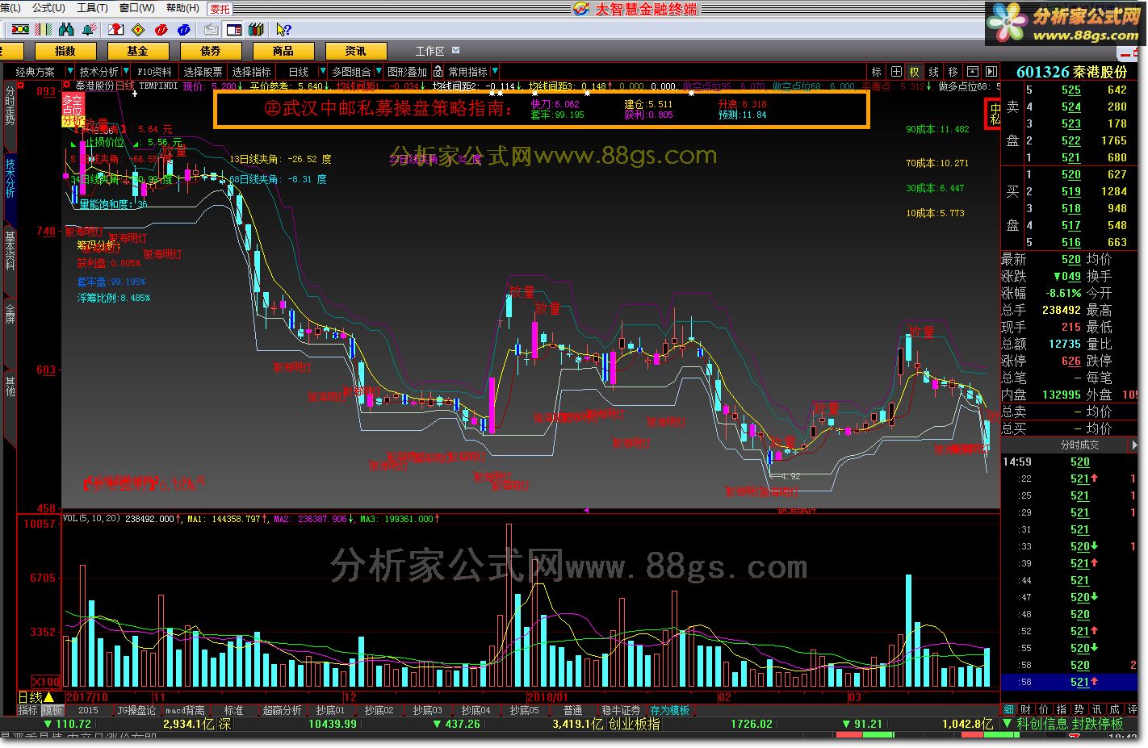Expand the 多图组合 dropdown arrow
1148x748 pixels.
pyautogui.click(x=378, y=72)
